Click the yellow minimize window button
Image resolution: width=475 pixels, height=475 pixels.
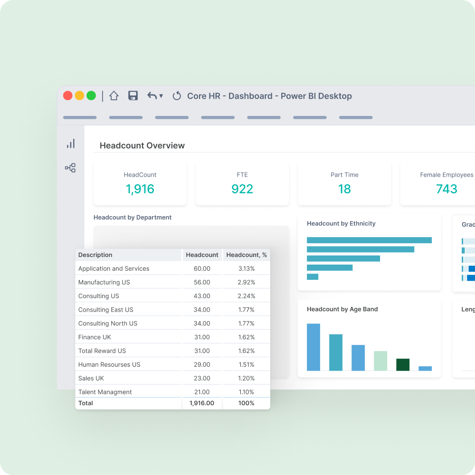(x=79, y=95)
